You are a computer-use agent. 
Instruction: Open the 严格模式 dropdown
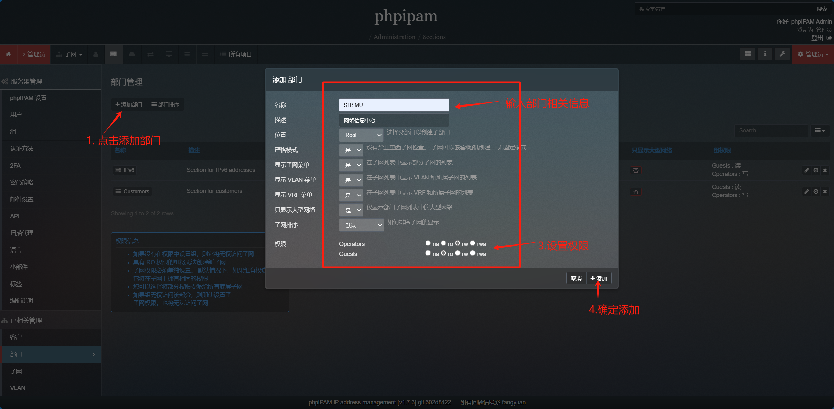[x=351, y=150]
